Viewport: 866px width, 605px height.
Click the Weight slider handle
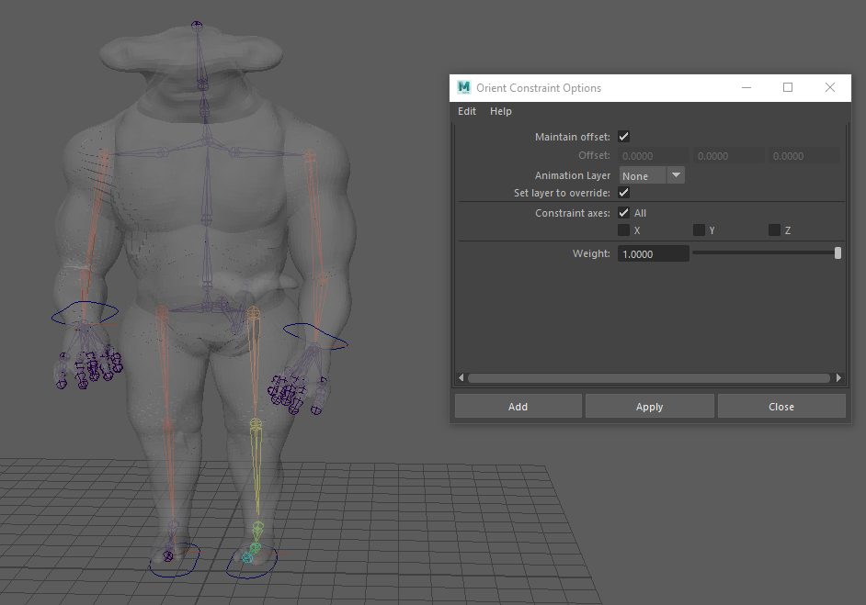(838, 253)
